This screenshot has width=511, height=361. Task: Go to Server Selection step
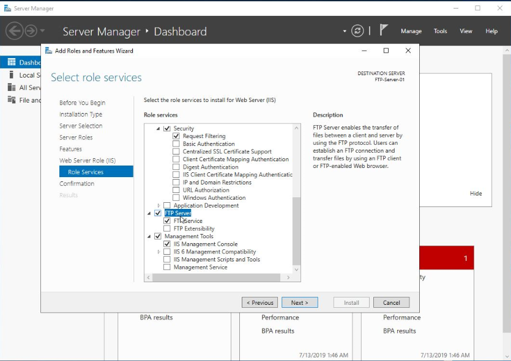(81, 126)
